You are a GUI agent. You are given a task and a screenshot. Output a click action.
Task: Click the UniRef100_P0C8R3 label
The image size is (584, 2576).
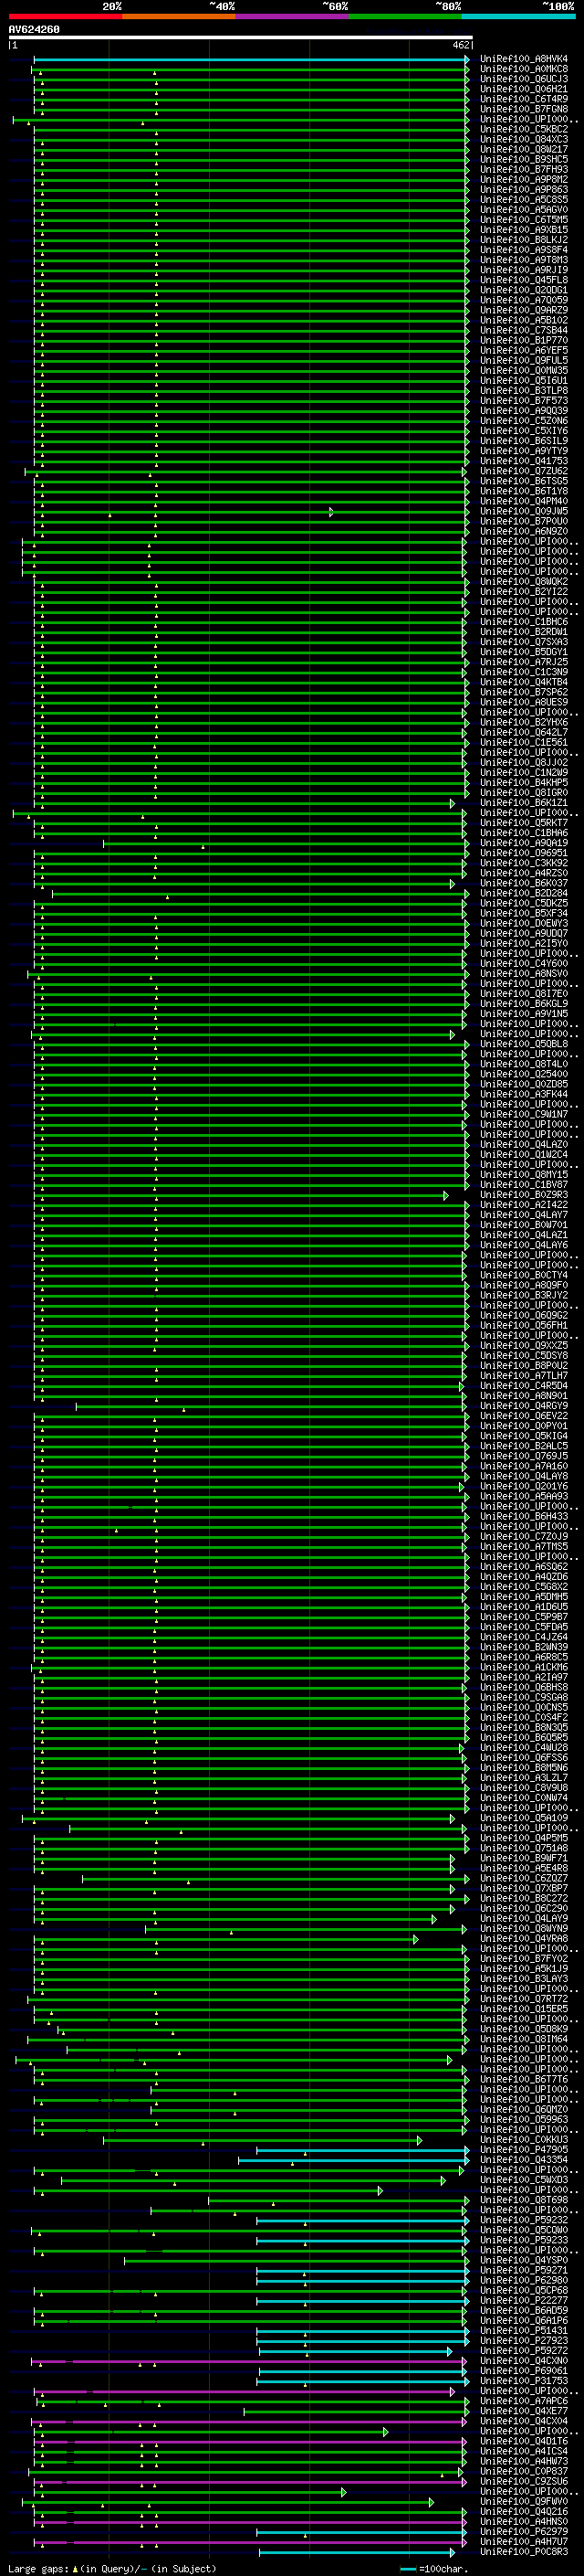tap(524, 2552)
